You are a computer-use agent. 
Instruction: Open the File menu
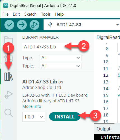(6, 14)
